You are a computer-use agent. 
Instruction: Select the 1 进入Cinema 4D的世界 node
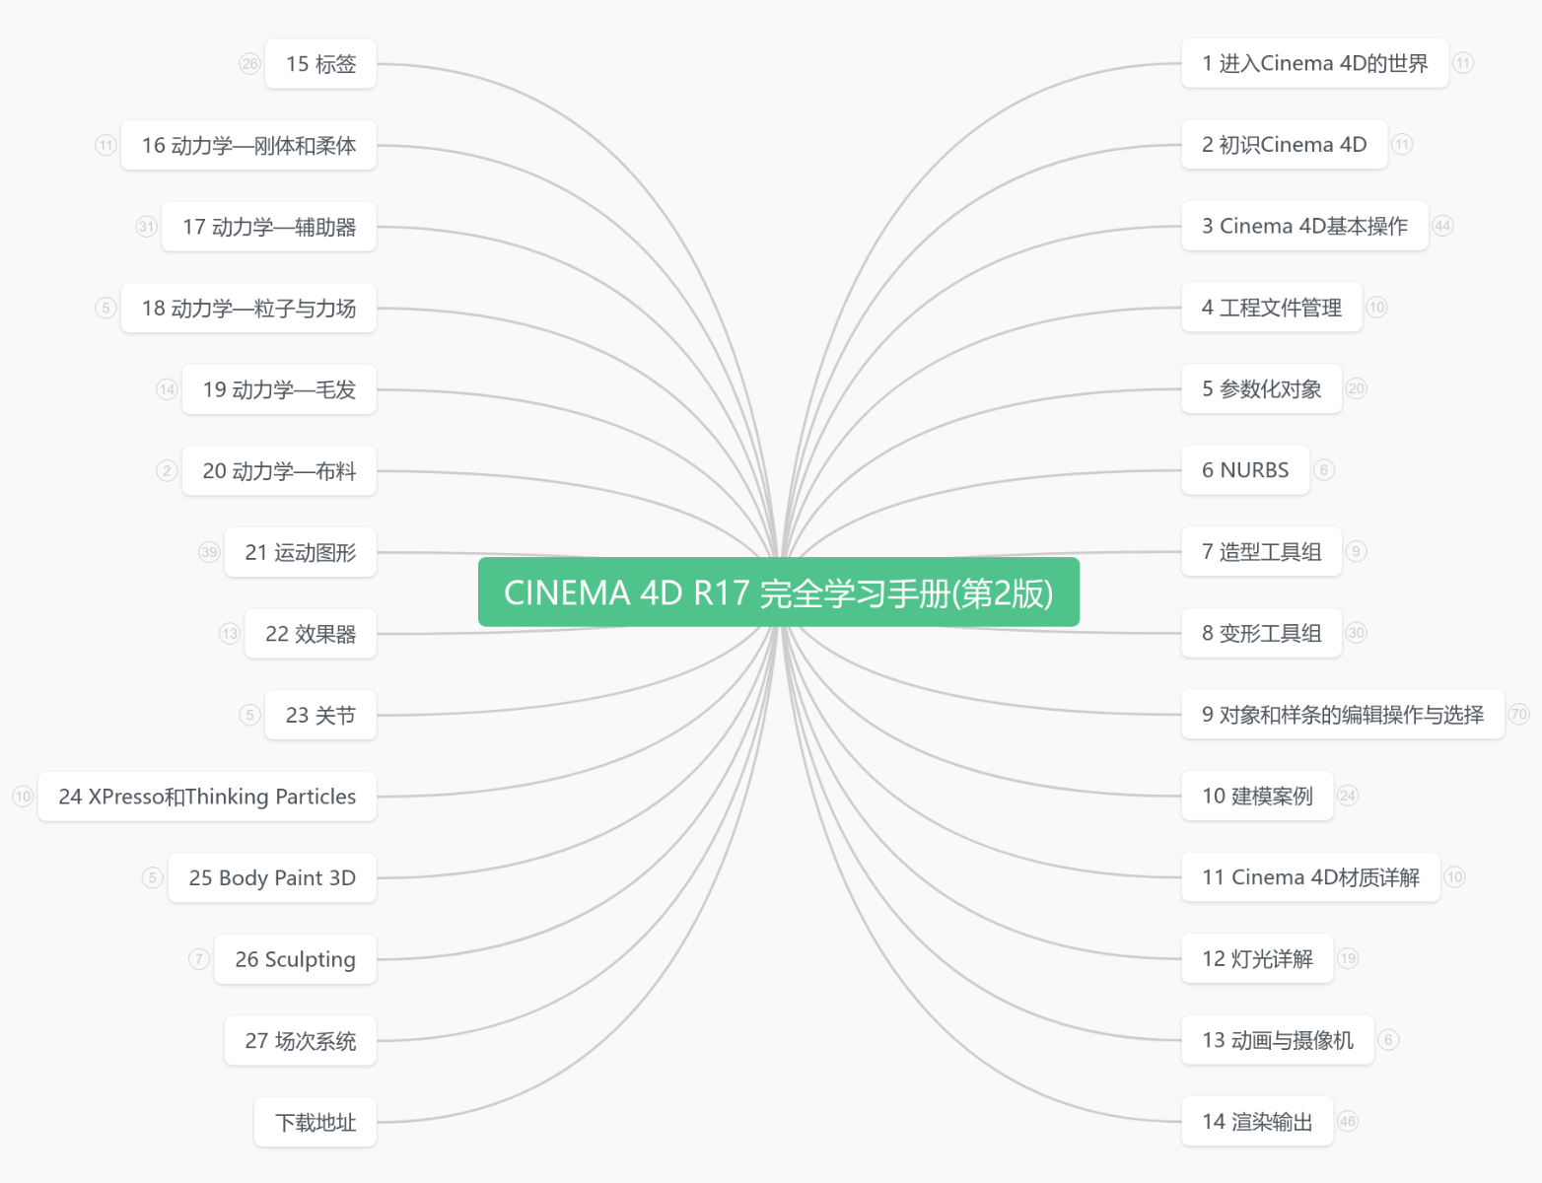(x=1314, y=63)
